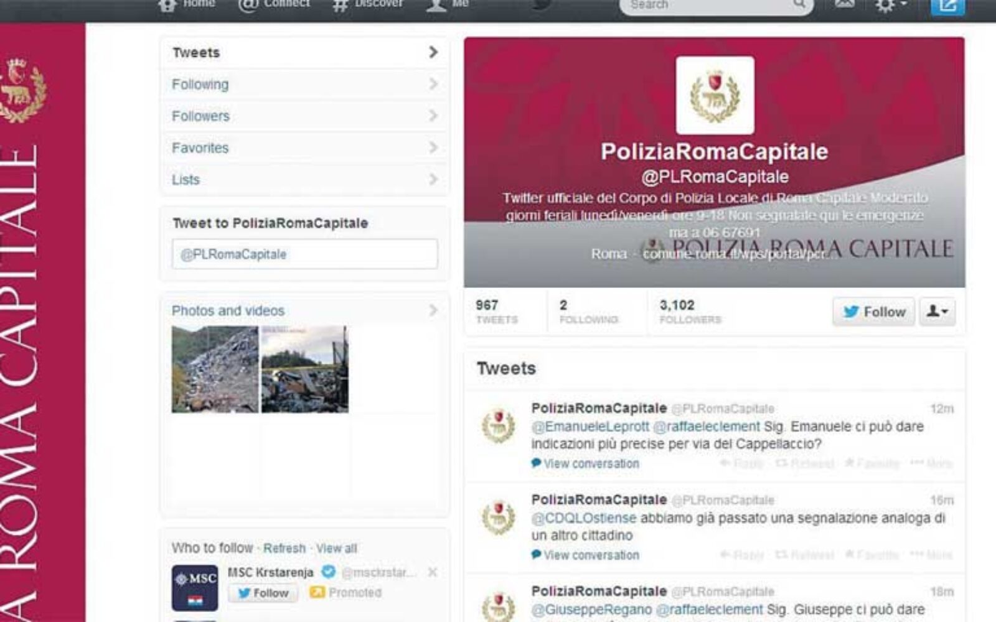Open the Lists section
The width and height of the screenshot is (996, 622).
[x=304, y=180]
